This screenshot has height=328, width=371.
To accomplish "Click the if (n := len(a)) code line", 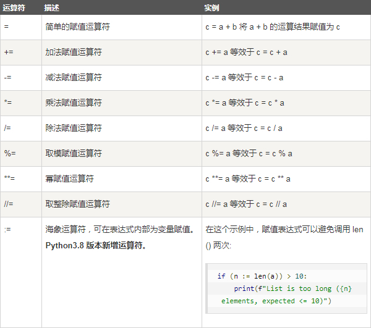I will coord(262,276).
